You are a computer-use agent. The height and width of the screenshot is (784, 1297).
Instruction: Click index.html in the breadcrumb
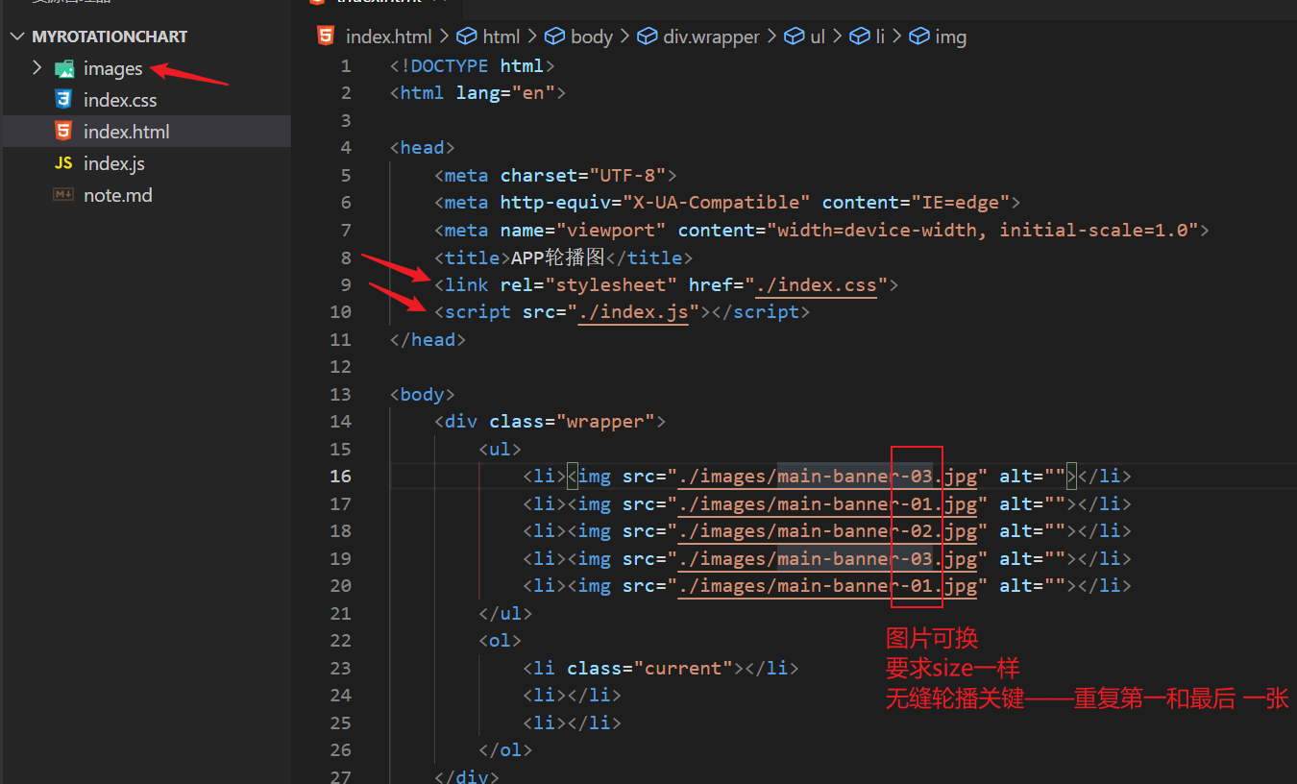tap(388, 37)
